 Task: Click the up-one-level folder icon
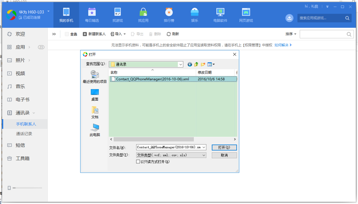(x=196, y=64)
